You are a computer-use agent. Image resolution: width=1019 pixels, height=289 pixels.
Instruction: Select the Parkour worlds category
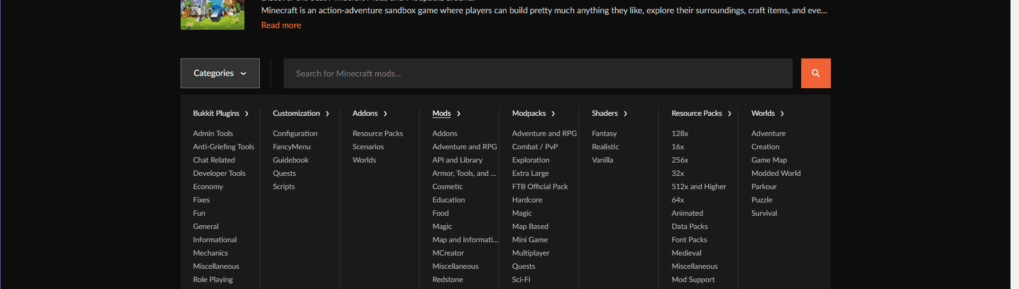click(764, 186)
